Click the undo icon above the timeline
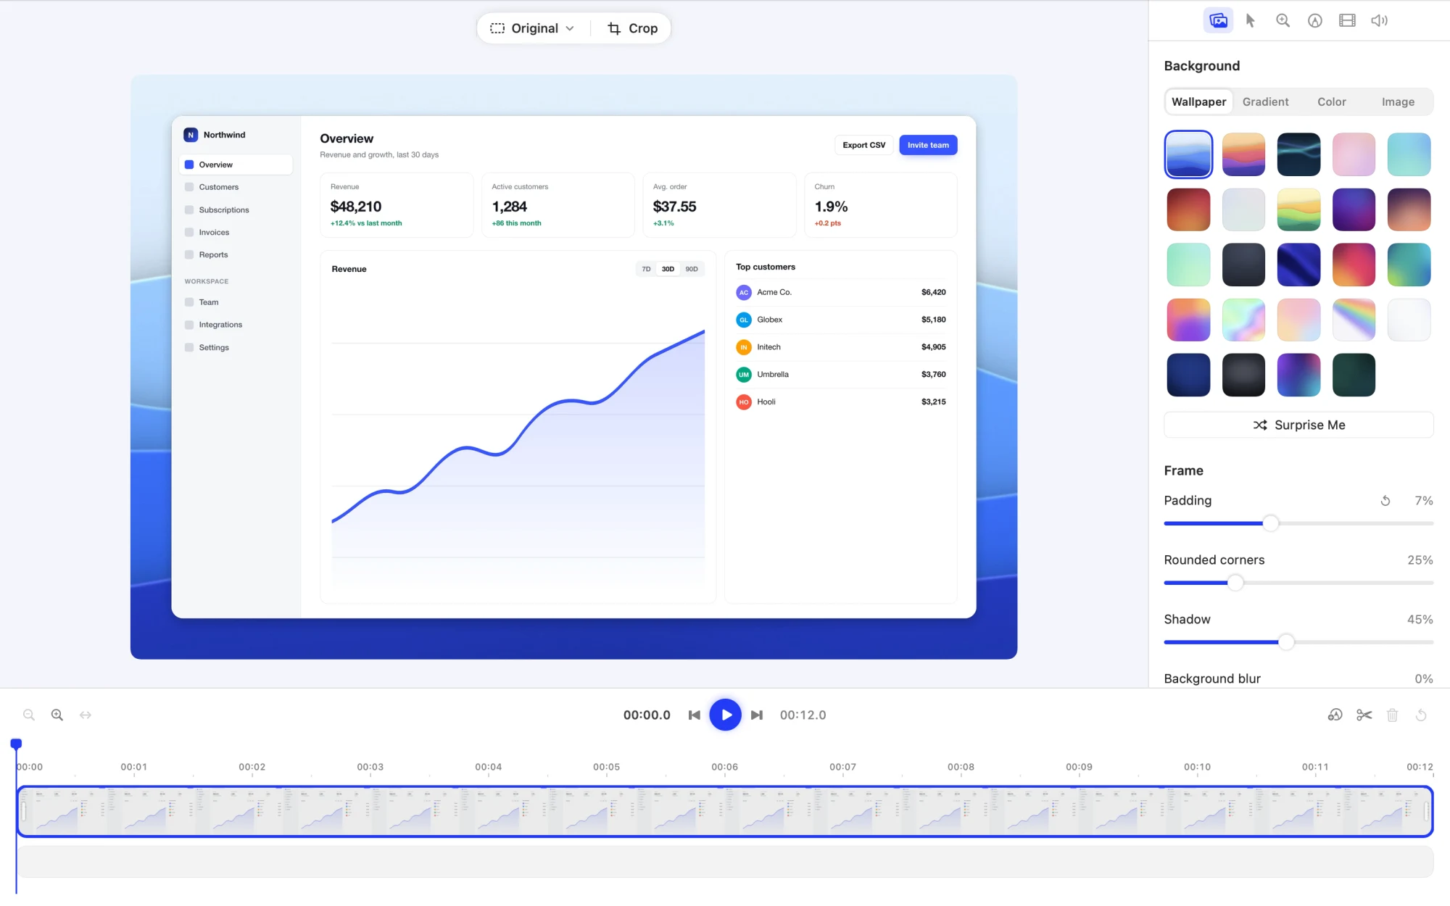The height and width of the screenshot is (906, 1450). pos(1421,715)
